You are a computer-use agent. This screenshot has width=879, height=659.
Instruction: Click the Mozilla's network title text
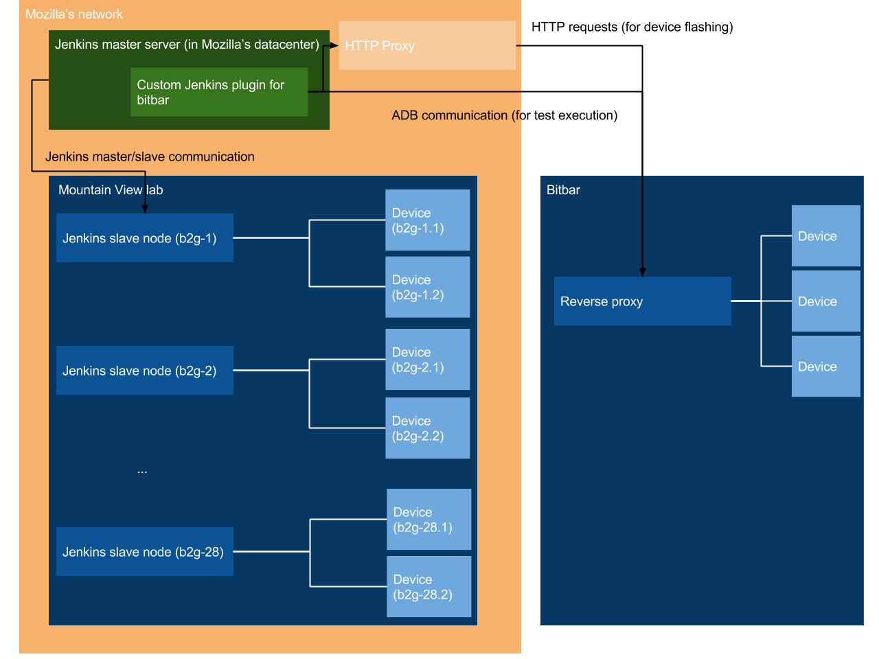(74, 14)
